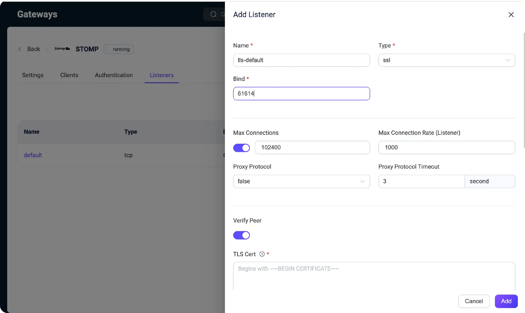This screenshot has width=525, height=313.
Task: Toggle the Max Connections switch
Action: 241,148
